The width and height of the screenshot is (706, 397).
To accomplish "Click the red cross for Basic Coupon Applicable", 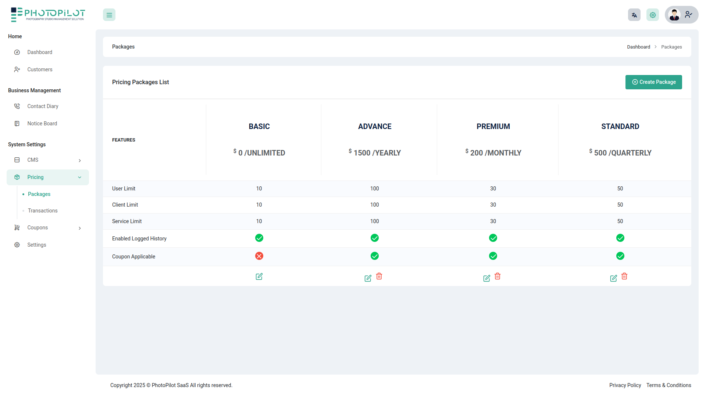I will point(259,256).
